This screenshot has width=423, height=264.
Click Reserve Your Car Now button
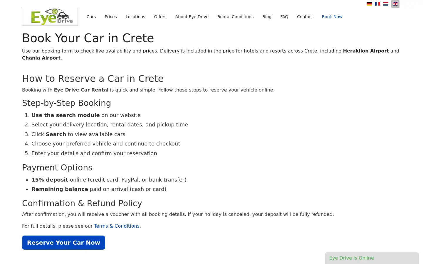[63, 243]
